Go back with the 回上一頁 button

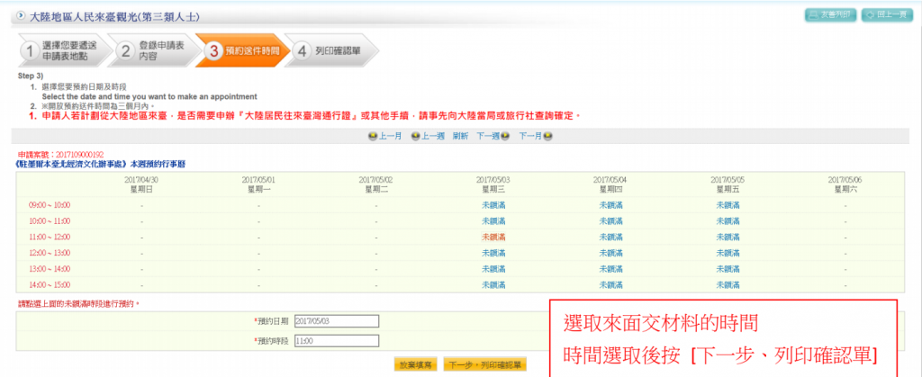pyautogui.click(x=887, y=15)
